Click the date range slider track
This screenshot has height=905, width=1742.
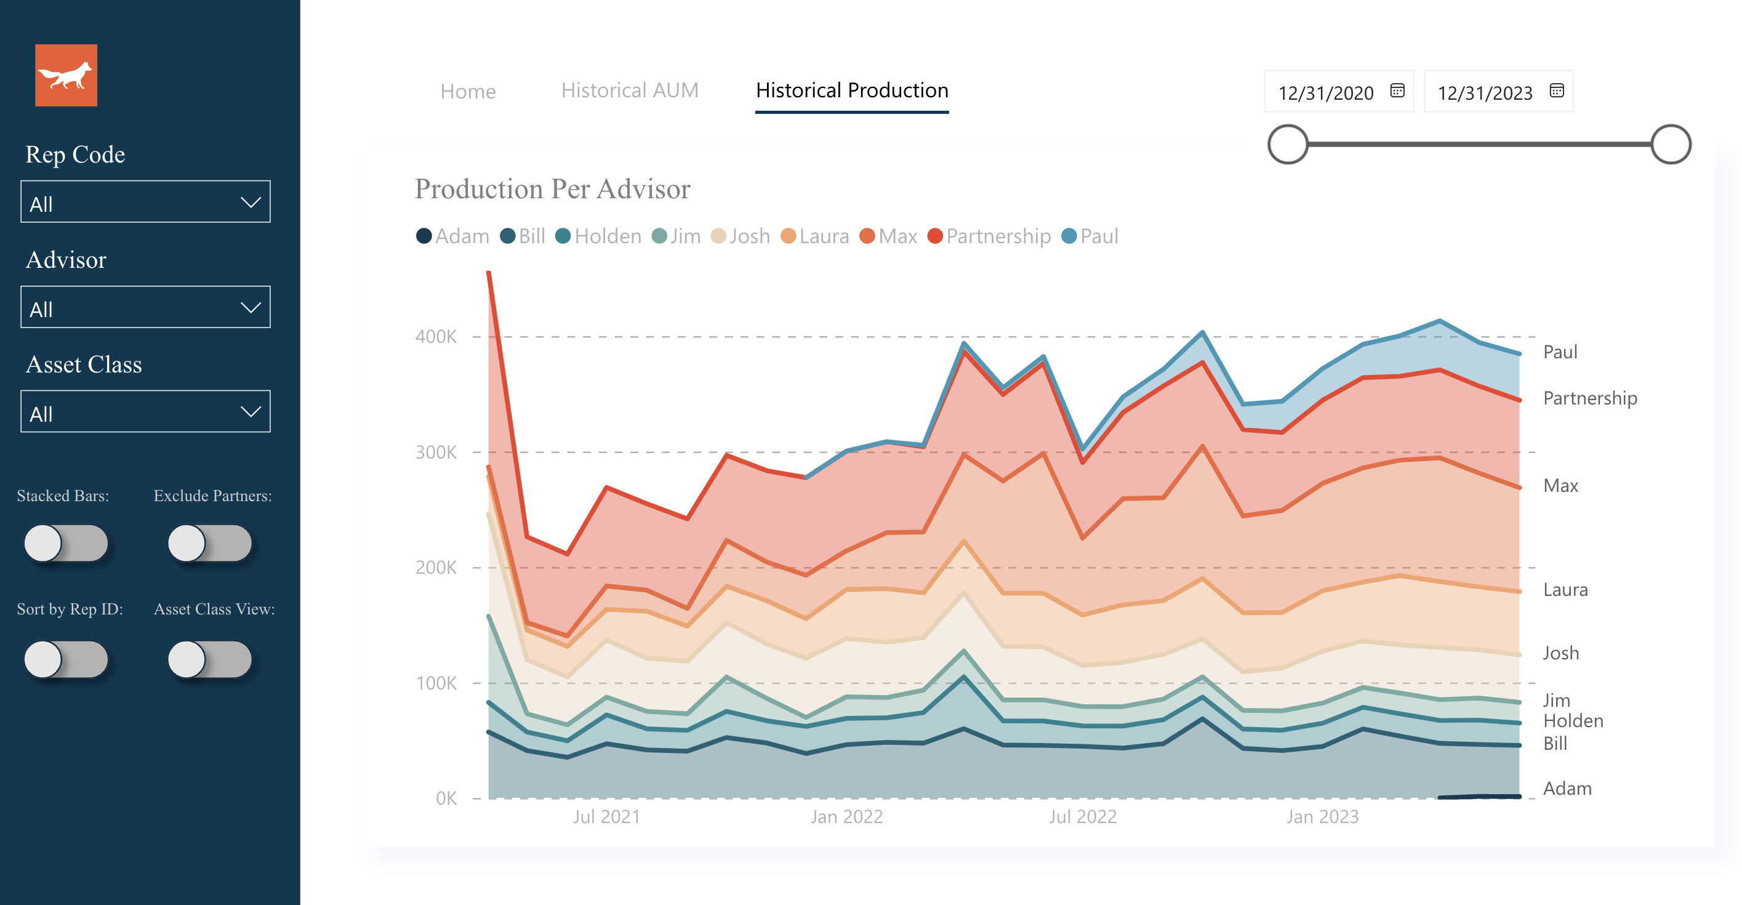click(x=1480, y=144)
